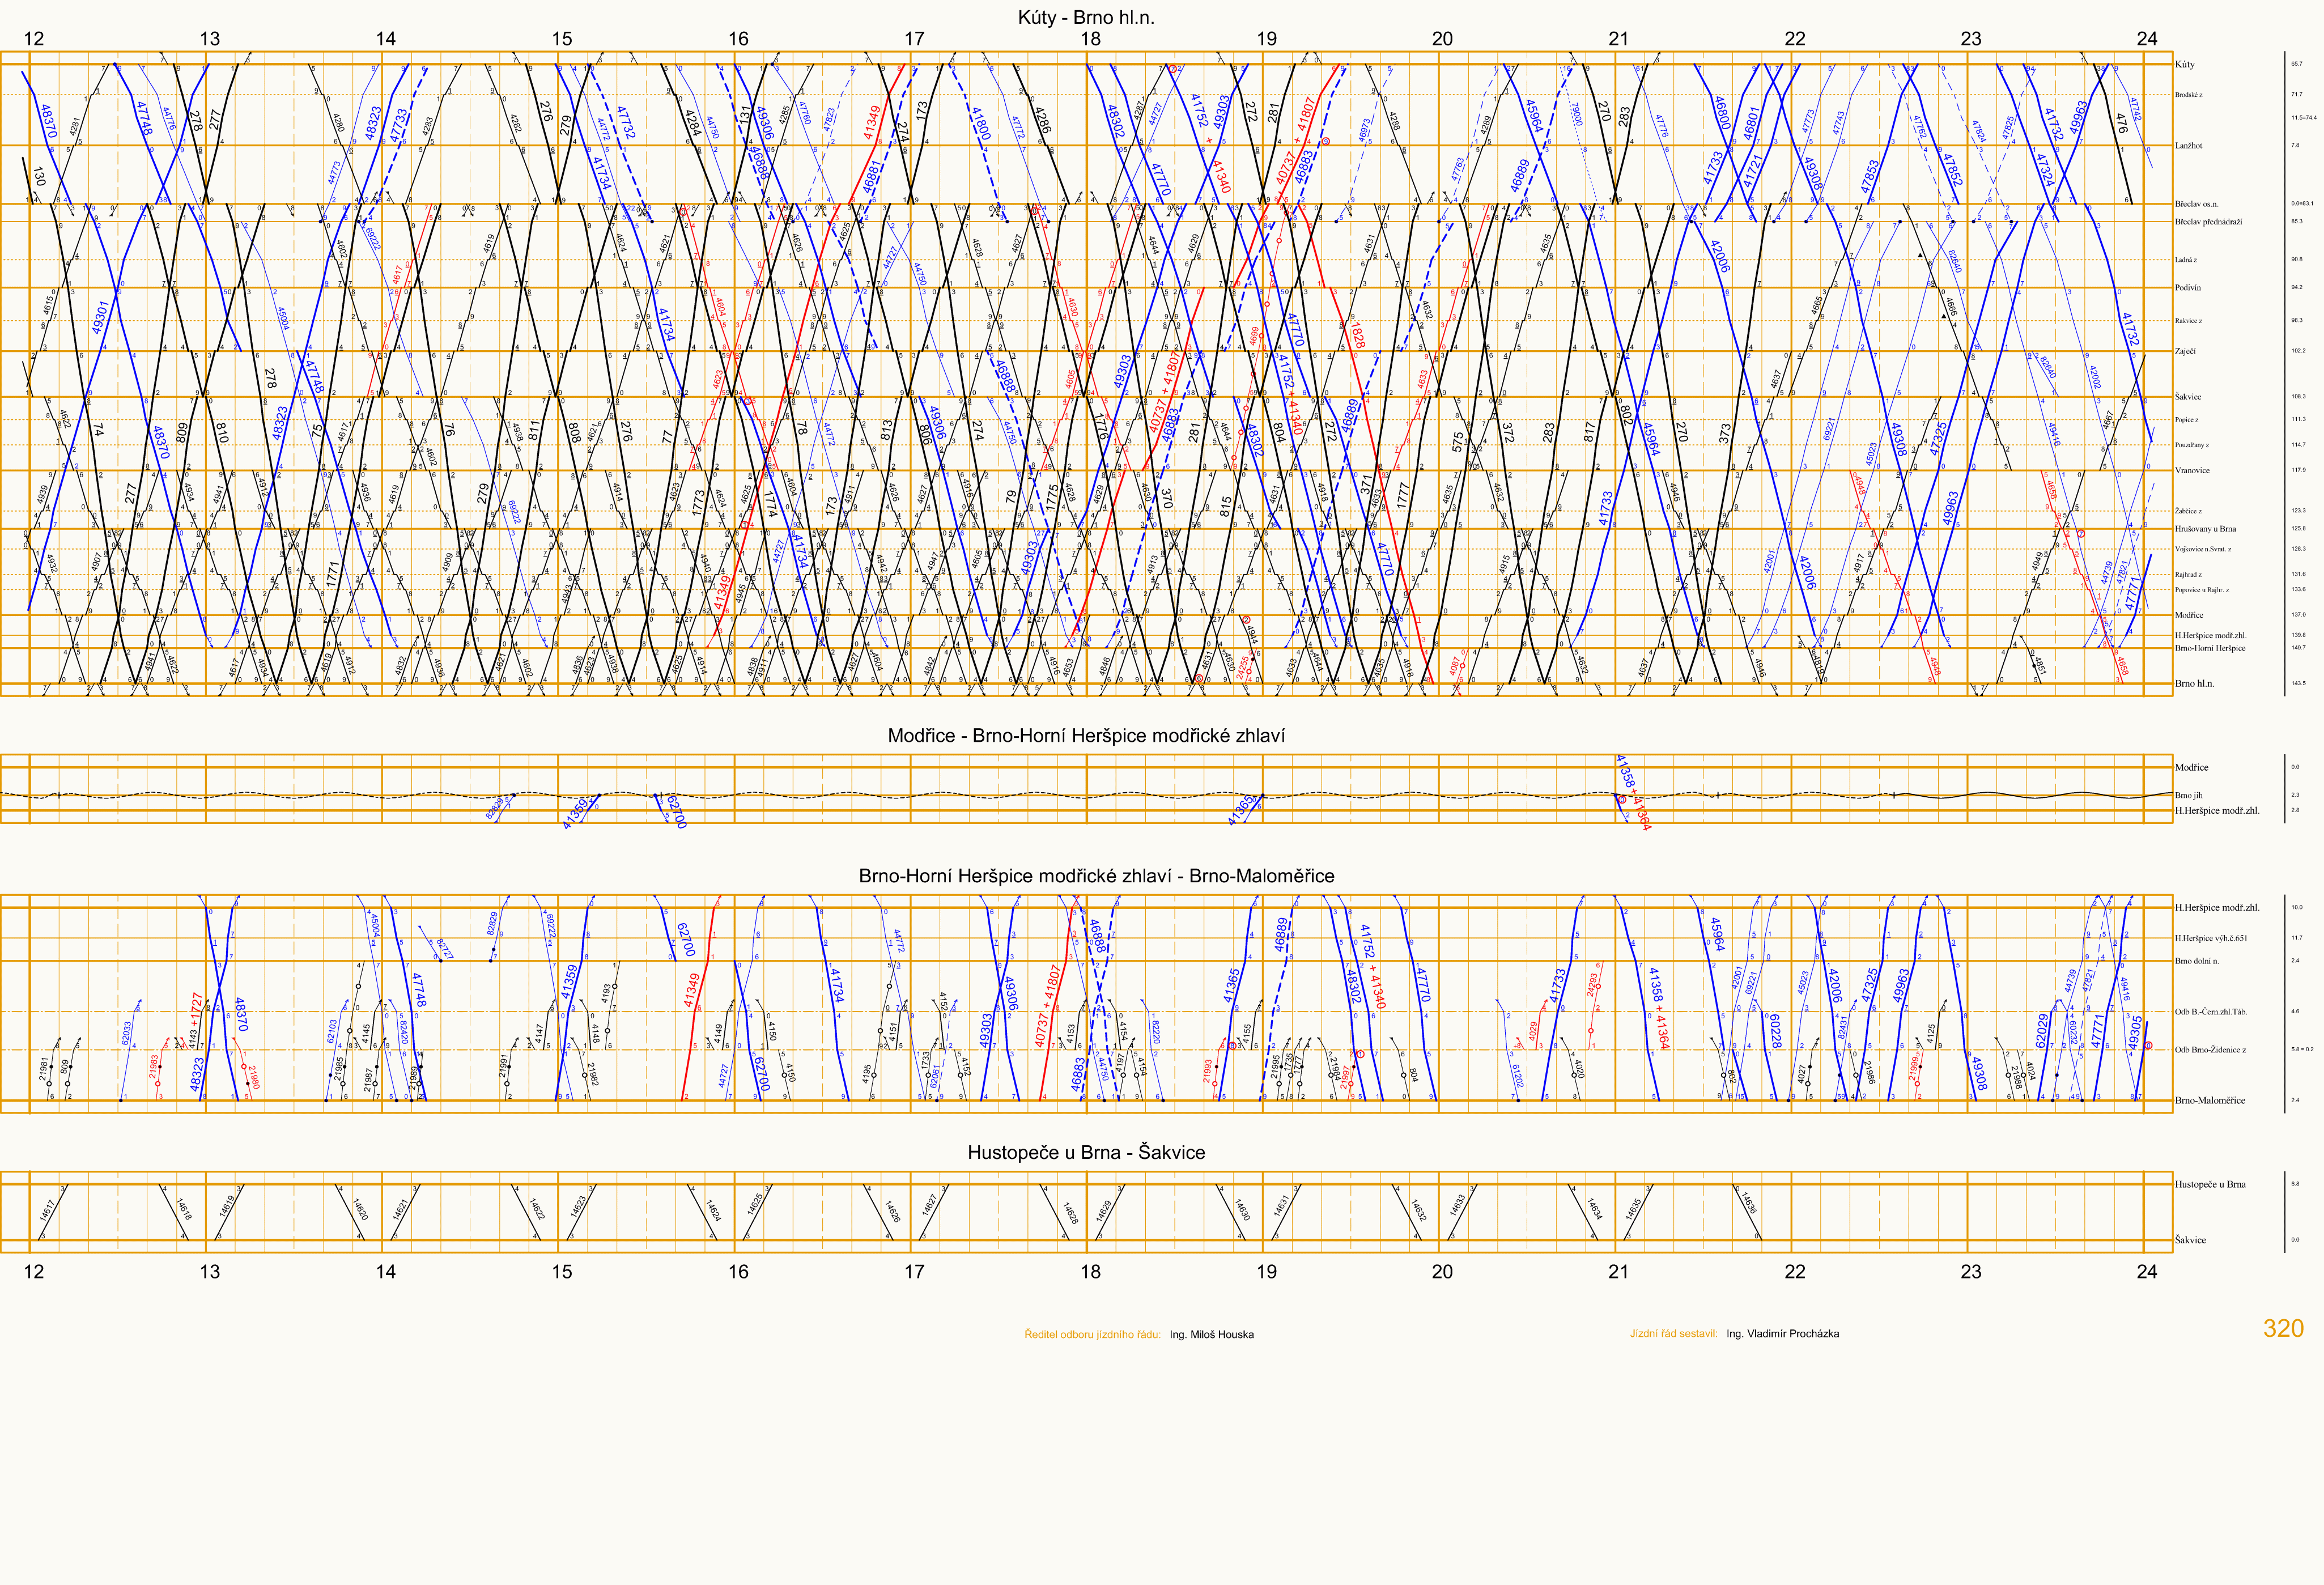The height and width of the screenshot is (1585, 2324).
Task: Click the Brno hl.n. station label on the right
Action: [2194, 684]
